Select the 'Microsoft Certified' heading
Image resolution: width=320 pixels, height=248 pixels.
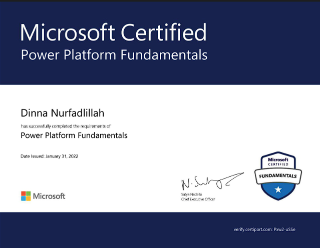tap(114, 32)
